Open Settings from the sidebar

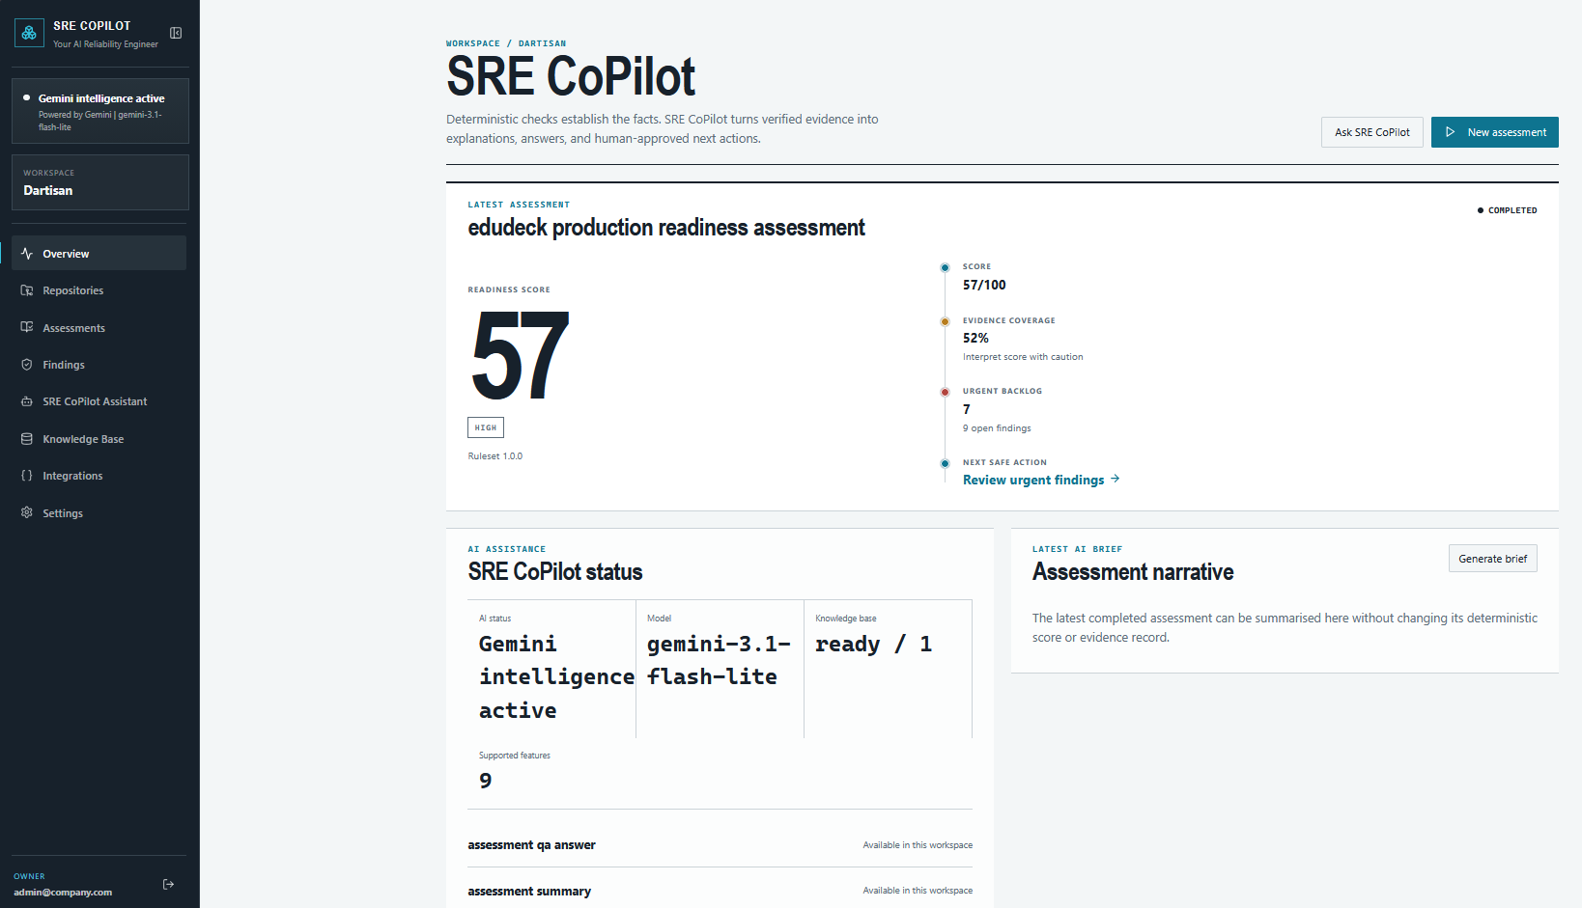99,513
